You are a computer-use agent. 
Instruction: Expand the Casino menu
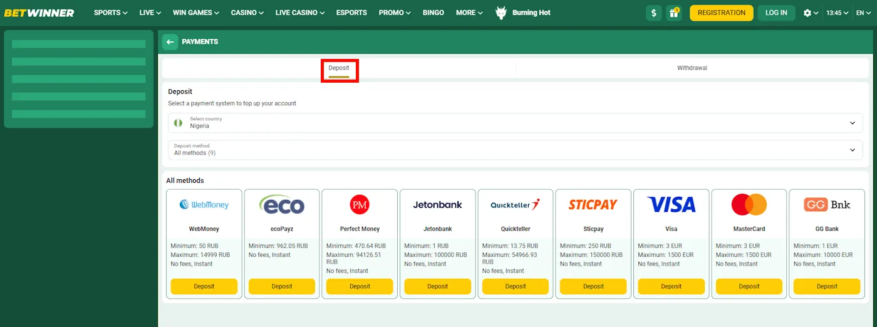[247, 13]
